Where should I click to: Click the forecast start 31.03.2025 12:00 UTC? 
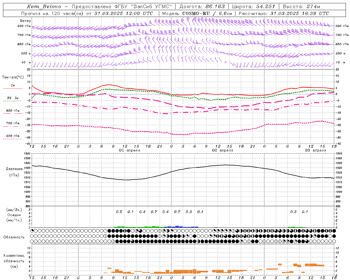[x=124, y=13]
